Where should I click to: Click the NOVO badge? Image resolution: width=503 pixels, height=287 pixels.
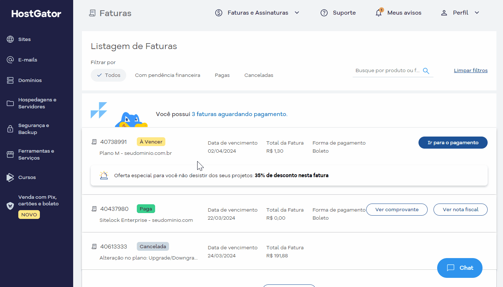click(29, 215)
